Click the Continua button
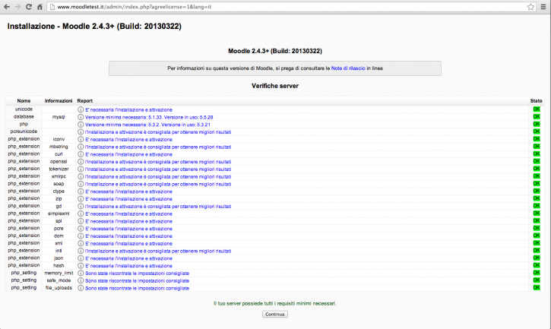The height and width of the screenshot is (329, 551). coord(275,315)
